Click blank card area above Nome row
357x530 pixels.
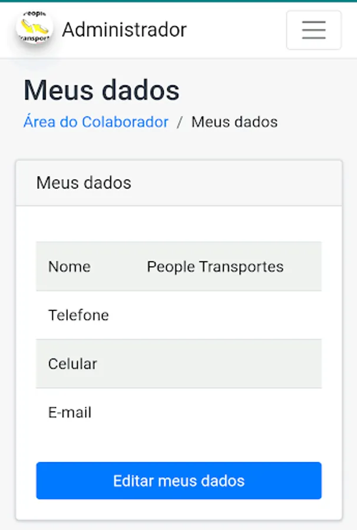pos(178,224)
